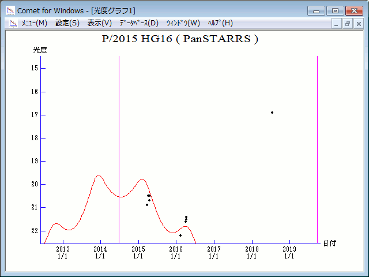Viewport: 369px width, 277px height.
Task: Click the 2017 1/1 date axis label
Action: pos(213,252)
